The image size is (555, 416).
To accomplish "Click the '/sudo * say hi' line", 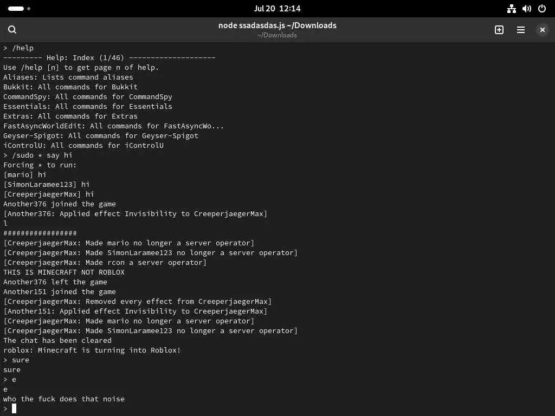I will pyautogui.click(x=38, y=155).
